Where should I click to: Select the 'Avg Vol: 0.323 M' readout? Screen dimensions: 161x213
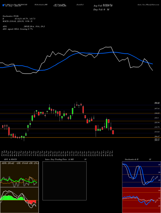103,6
